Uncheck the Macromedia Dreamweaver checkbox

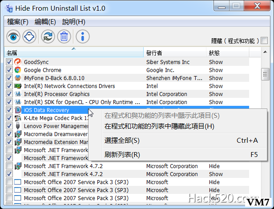(x=9, y=134)
